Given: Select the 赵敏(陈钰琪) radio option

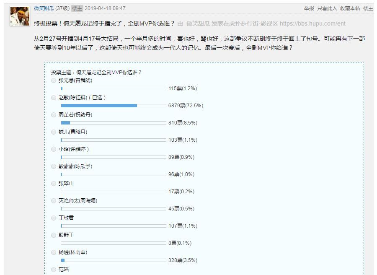Looking at the screenshot, I should pyautogui.click(x=54, y=98).
